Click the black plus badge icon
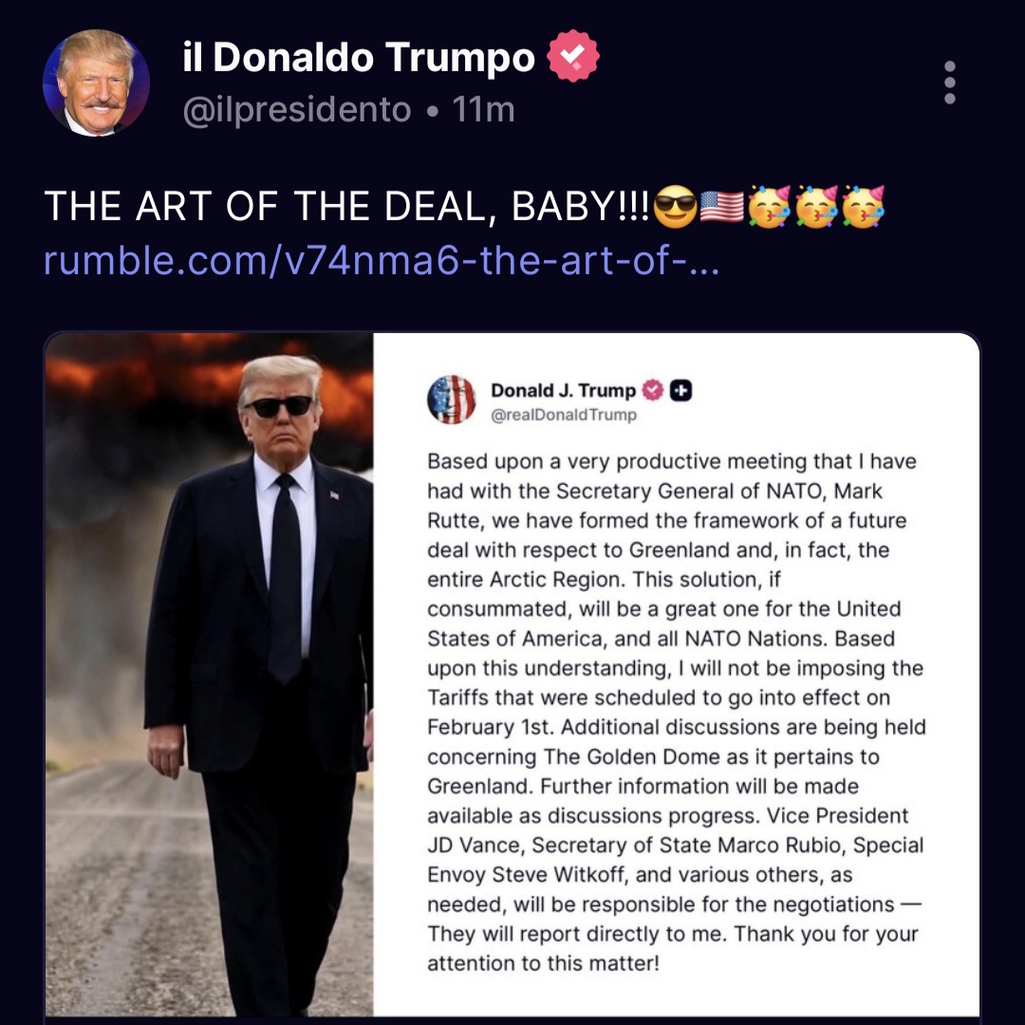The image size is (1025, 1025). (x=681, y=390)
